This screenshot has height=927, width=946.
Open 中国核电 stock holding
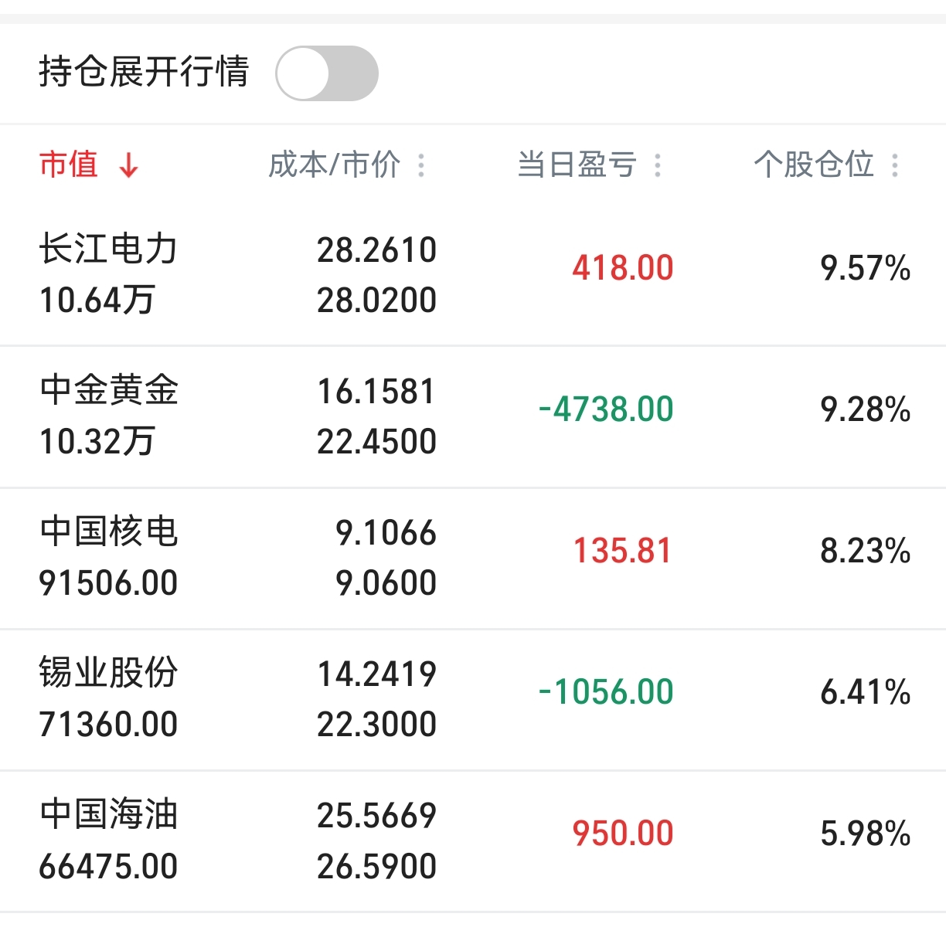pyautogui.click(x=109, y=532)
